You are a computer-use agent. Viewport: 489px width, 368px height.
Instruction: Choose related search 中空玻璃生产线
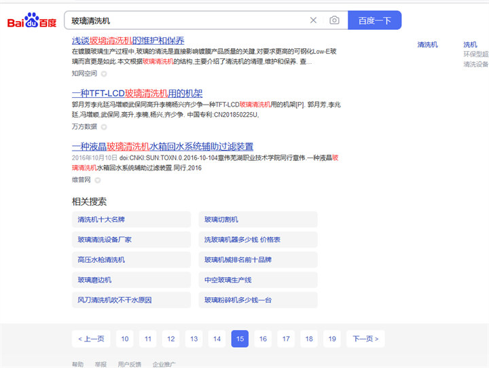coord(258,280)
